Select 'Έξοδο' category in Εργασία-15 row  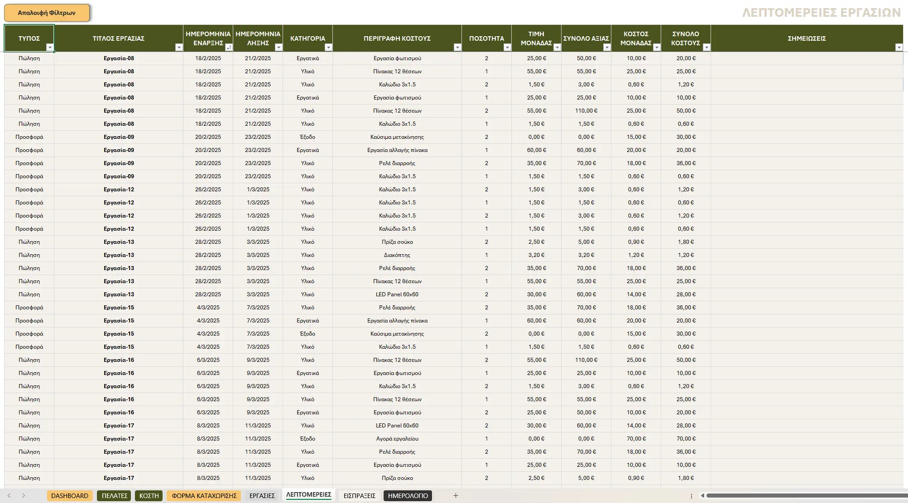tap(307, 334)
